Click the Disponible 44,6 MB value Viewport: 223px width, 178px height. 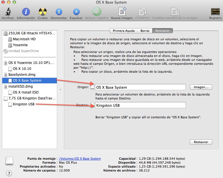pyautogui.click(x=160, y=163)
